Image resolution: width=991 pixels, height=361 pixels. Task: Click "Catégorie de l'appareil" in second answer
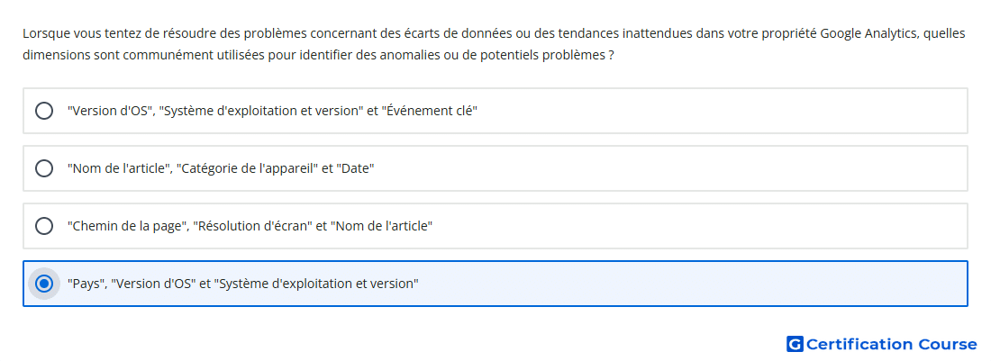[247, 168]
